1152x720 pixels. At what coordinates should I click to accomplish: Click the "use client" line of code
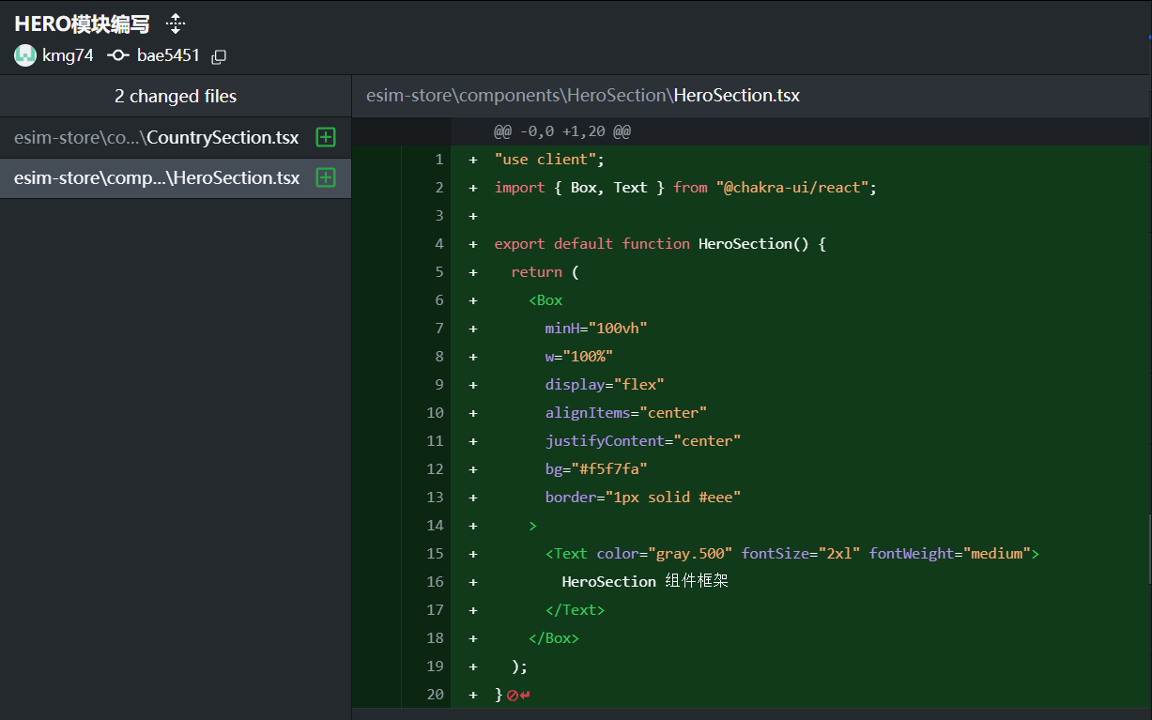[549, 160]
